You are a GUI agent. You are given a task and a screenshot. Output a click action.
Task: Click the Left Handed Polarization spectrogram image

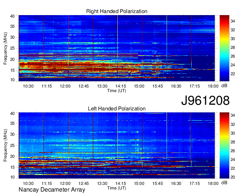[x=117, y=145]
